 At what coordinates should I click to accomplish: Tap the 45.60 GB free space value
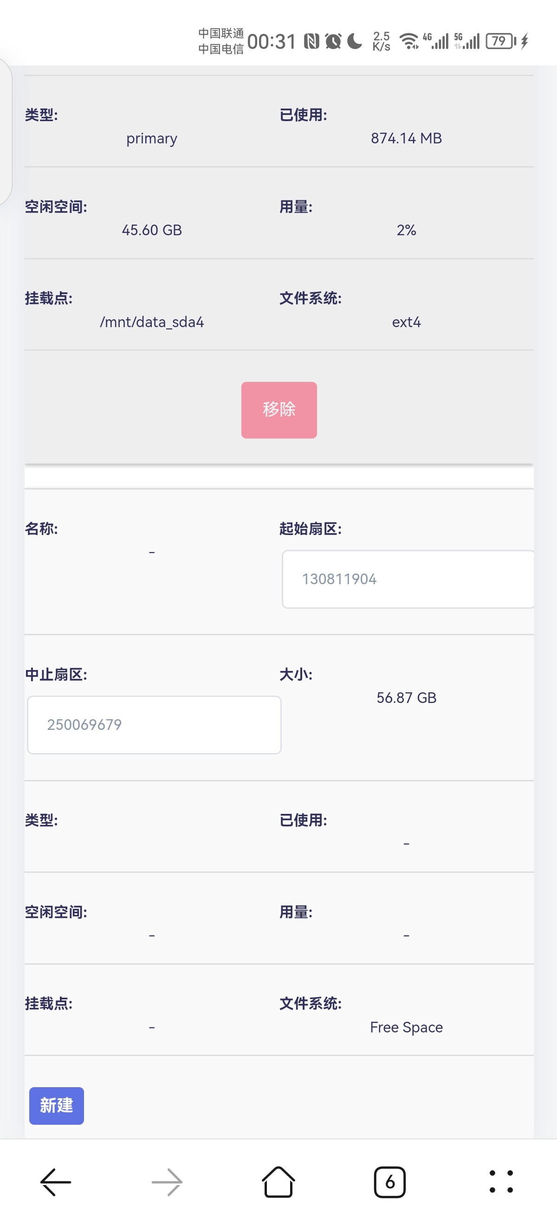pos(152,230)
